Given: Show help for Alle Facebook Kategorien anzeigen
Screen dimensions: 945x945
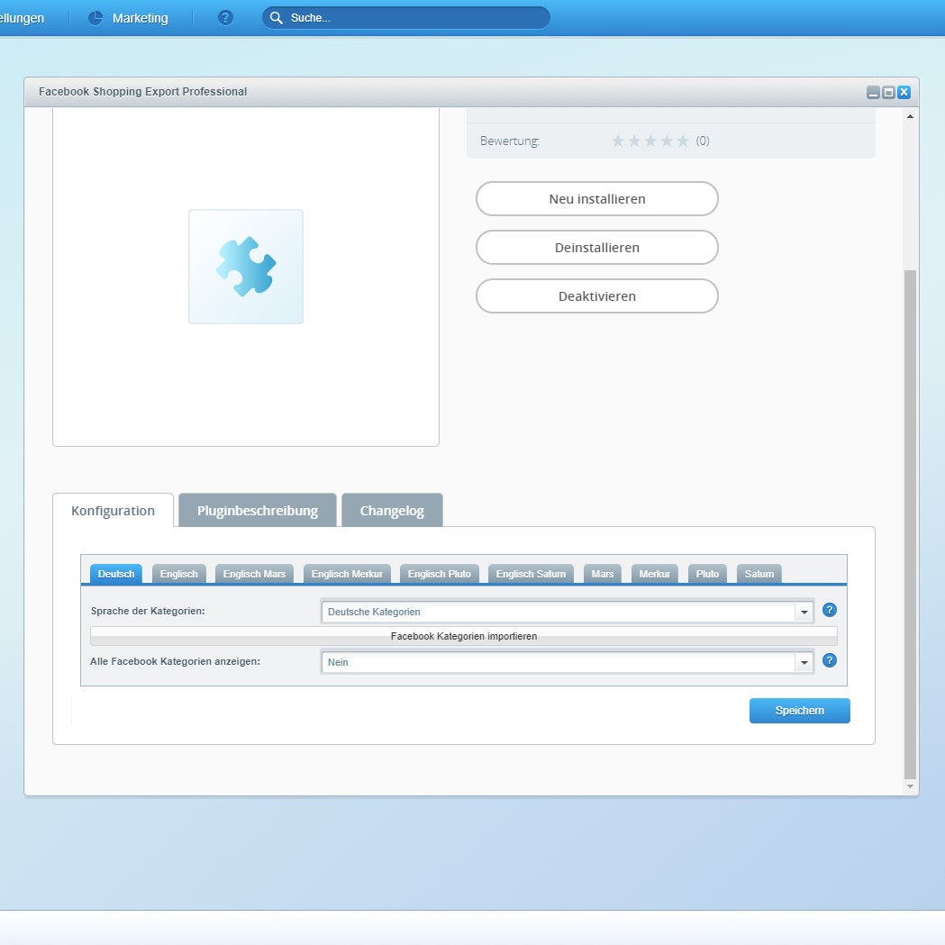Looking at the screenshot, I should click(830, 660).
